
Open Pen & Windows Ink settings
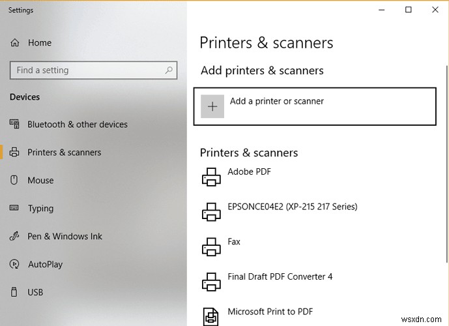click(65, 236)
